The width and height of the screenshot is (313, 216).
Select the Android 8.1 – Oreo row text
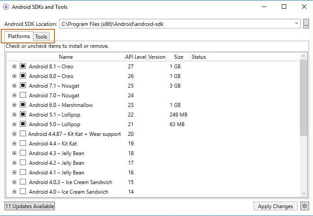click(51, 67)
